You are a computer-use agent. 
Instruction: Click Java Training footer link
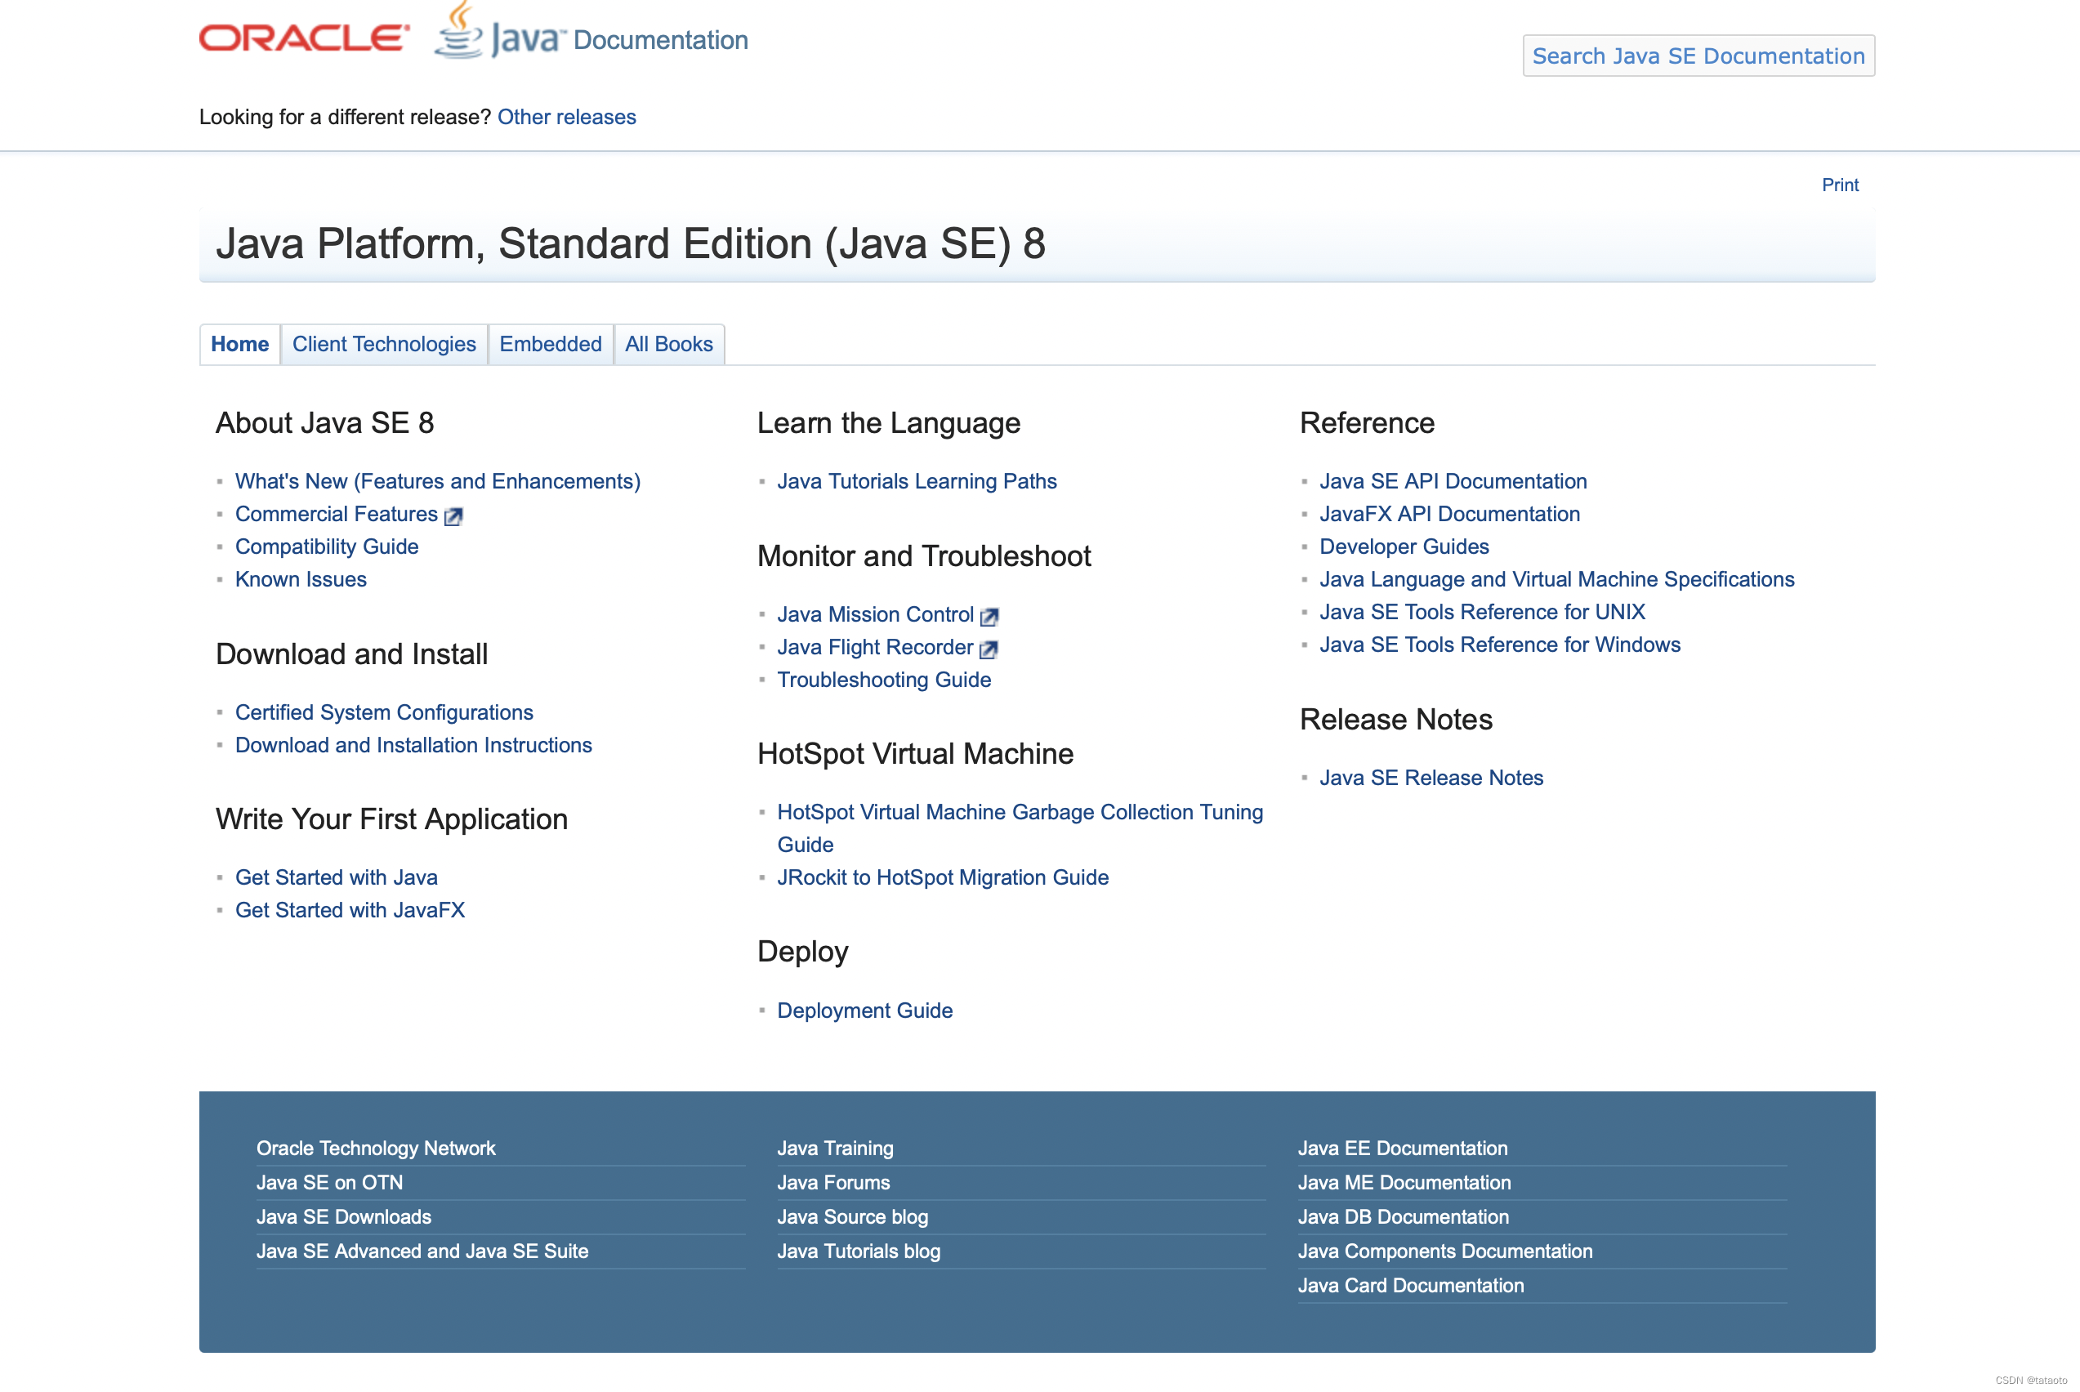[x=836, y=1149]
